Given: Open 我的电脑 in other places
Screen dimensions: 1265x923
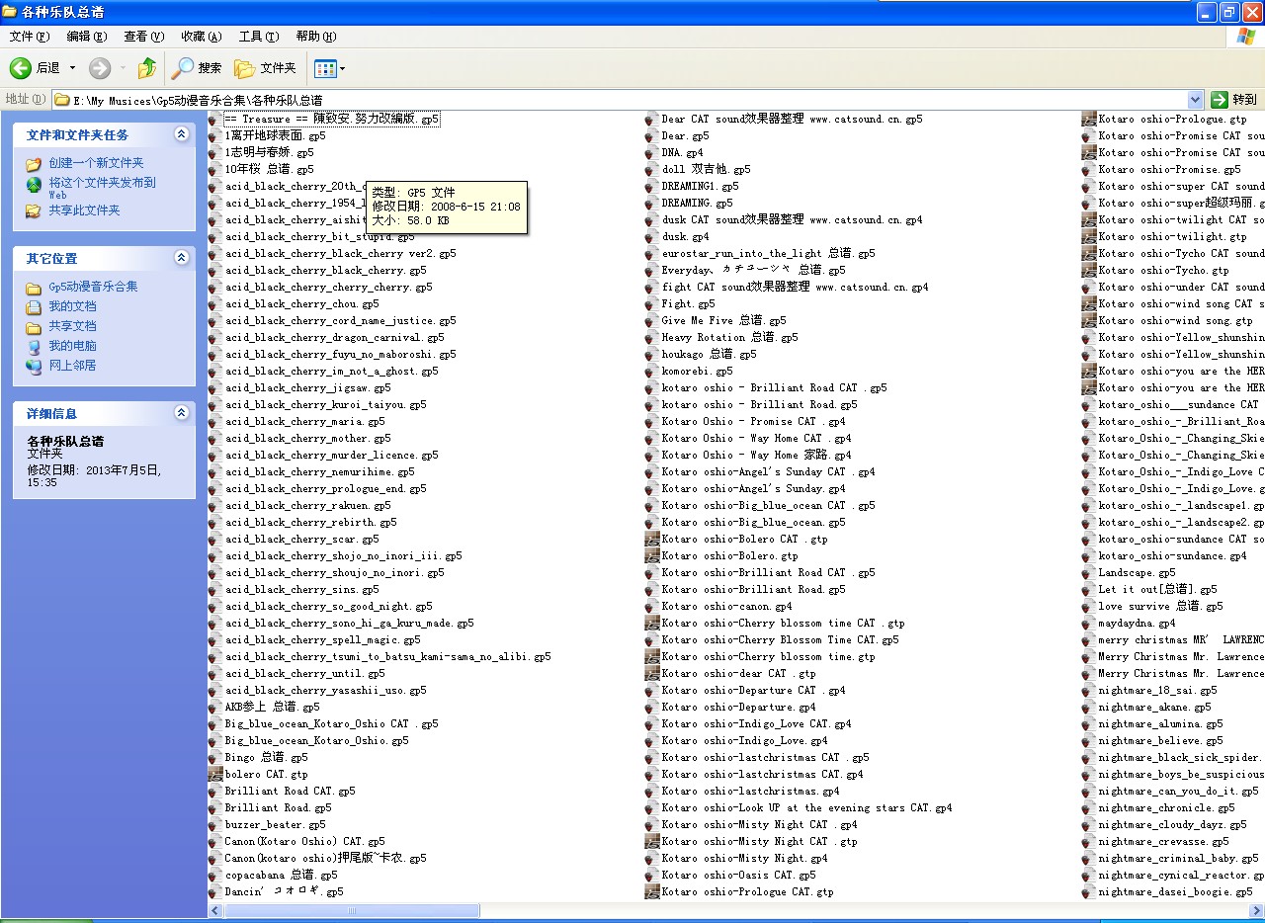Looking at the screenshot, I should pyautogui.click(x=73, y=346).
